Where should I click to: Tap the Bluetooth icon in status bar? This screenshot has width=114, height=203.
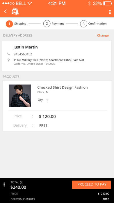click(89, 3)
